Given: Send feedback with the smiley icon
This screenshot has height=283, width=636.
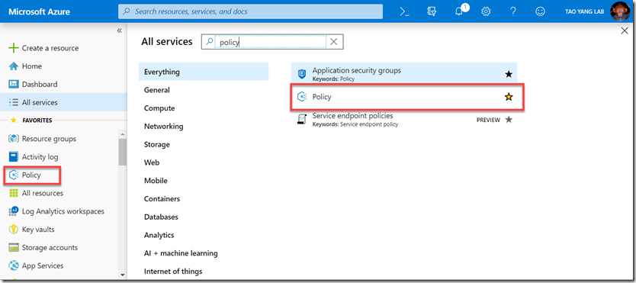Looking at the screenshot, I should pyautogui.click(x=540, y=11).
